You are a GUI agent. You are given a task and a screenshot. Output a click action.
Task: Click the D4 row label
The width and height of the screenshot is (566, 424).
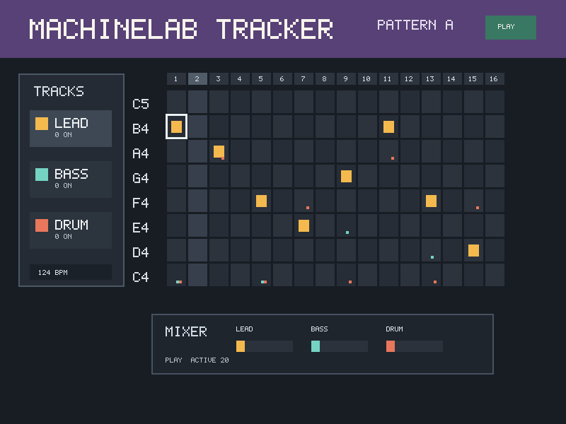[x=141, y=252]
